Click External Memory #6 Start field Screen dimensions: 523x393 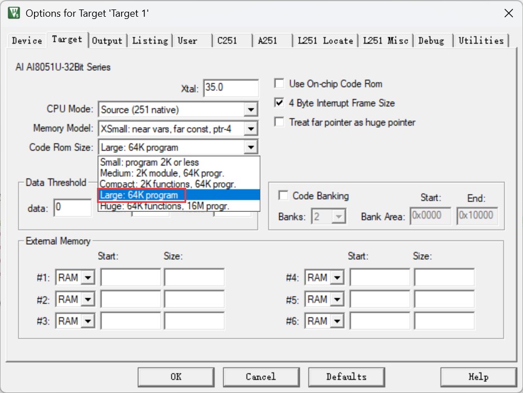[380, 321]
